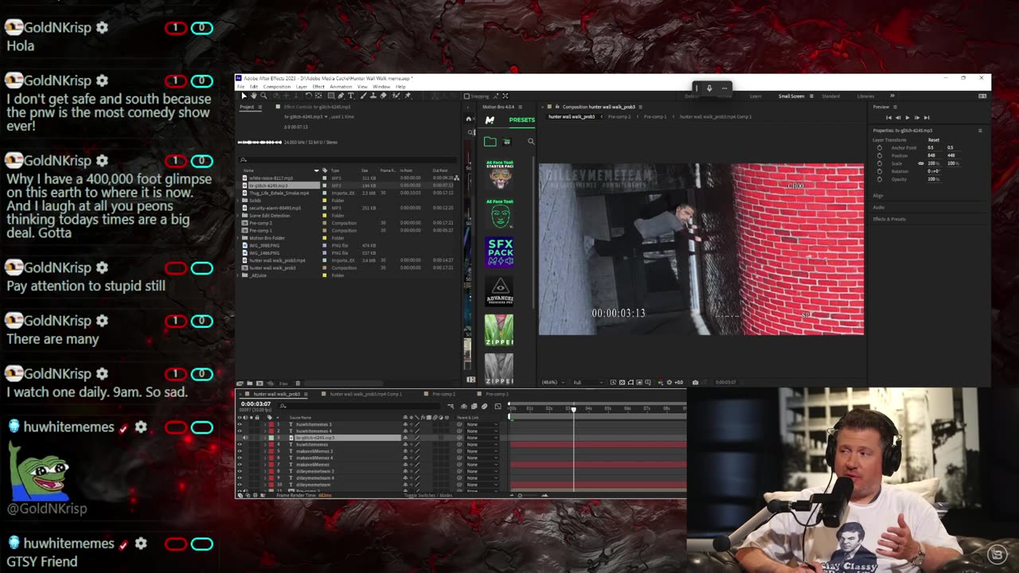Click the Motion Bro search magnifier

(531, 142)
